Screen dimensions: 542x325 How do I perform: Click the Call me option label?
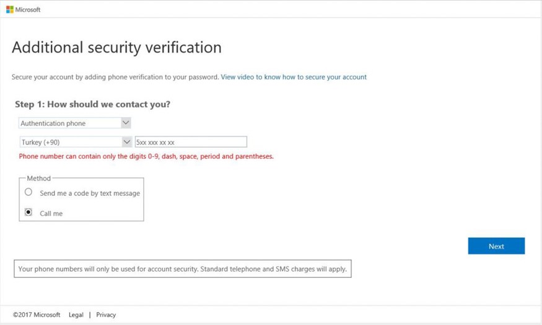tap(51, 213)
